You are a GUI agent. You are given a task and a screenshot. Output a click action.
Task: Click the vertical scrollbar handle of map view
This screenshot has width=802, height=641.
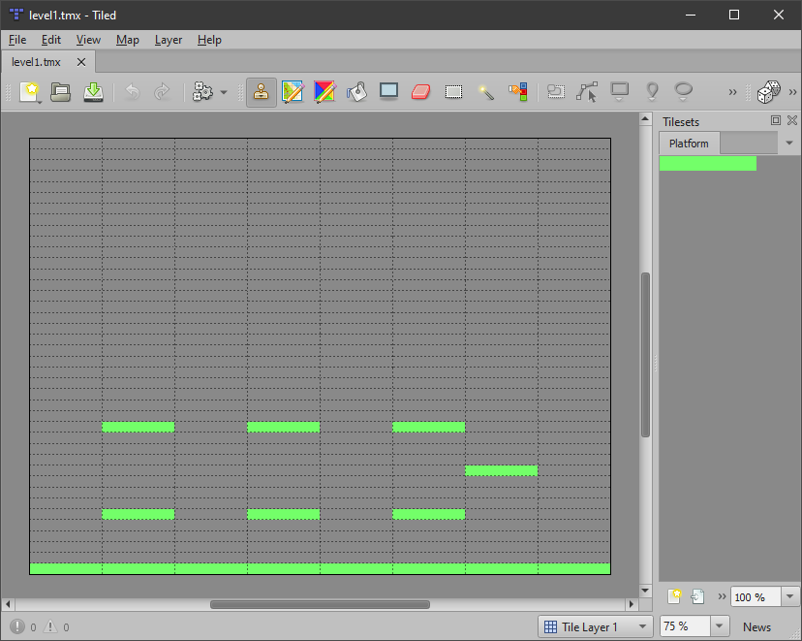point(645,355)
